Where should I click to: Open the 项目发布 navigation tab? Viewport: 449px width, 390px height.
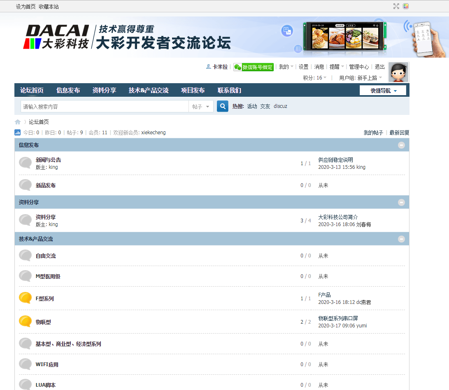click(193, 91)
